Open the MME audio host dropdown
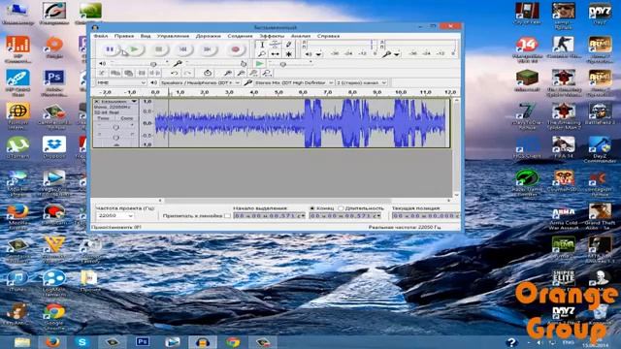 (120, 82)
